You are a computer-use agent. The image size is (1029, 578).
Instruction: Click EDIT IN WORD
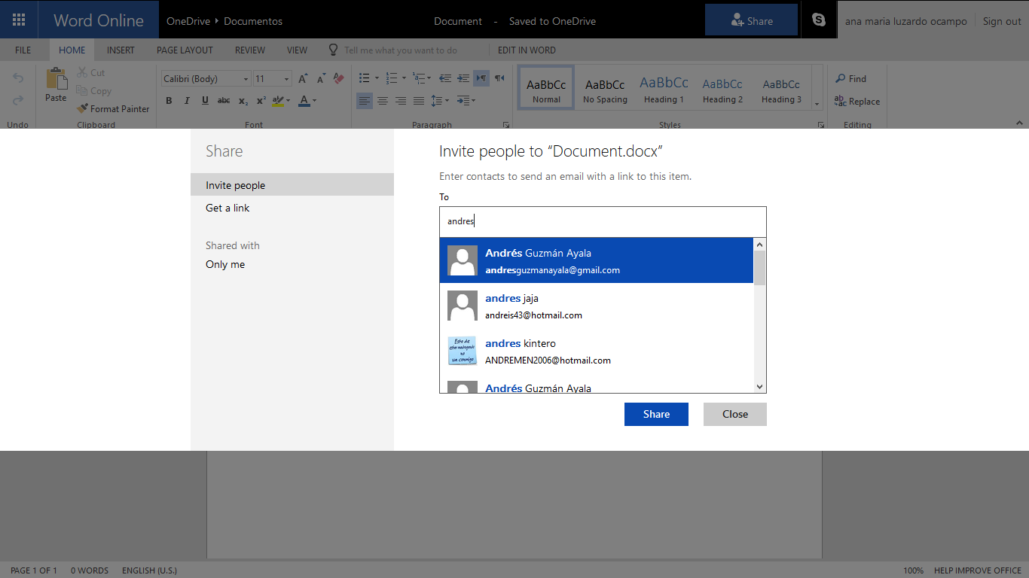(x=527, y=50)
